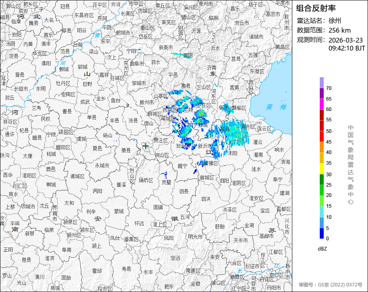Click the 利辛 map label
The width and height of the screenshot is (368, 292).
91,212
